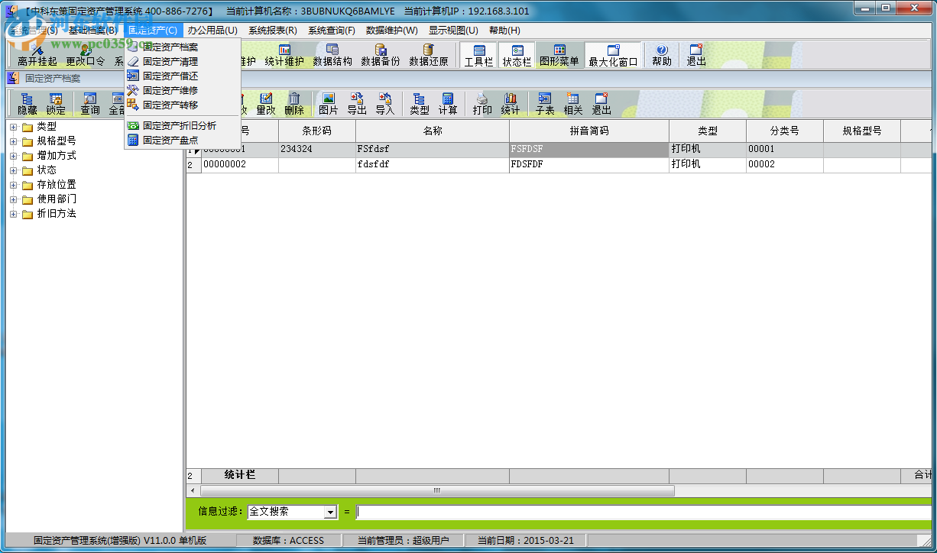The image size is (937, 553).
Task: Select 固定资产档案 from the dropdown menu
Action: 182,47
